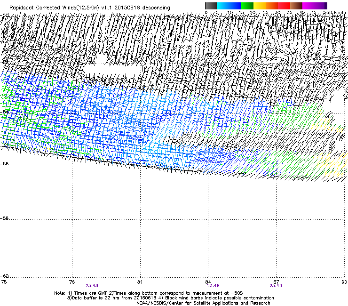The width and height of the screenshot is (348, 306).
Task: Select the '75' longitude axis label
Action: tap(4, 282)
